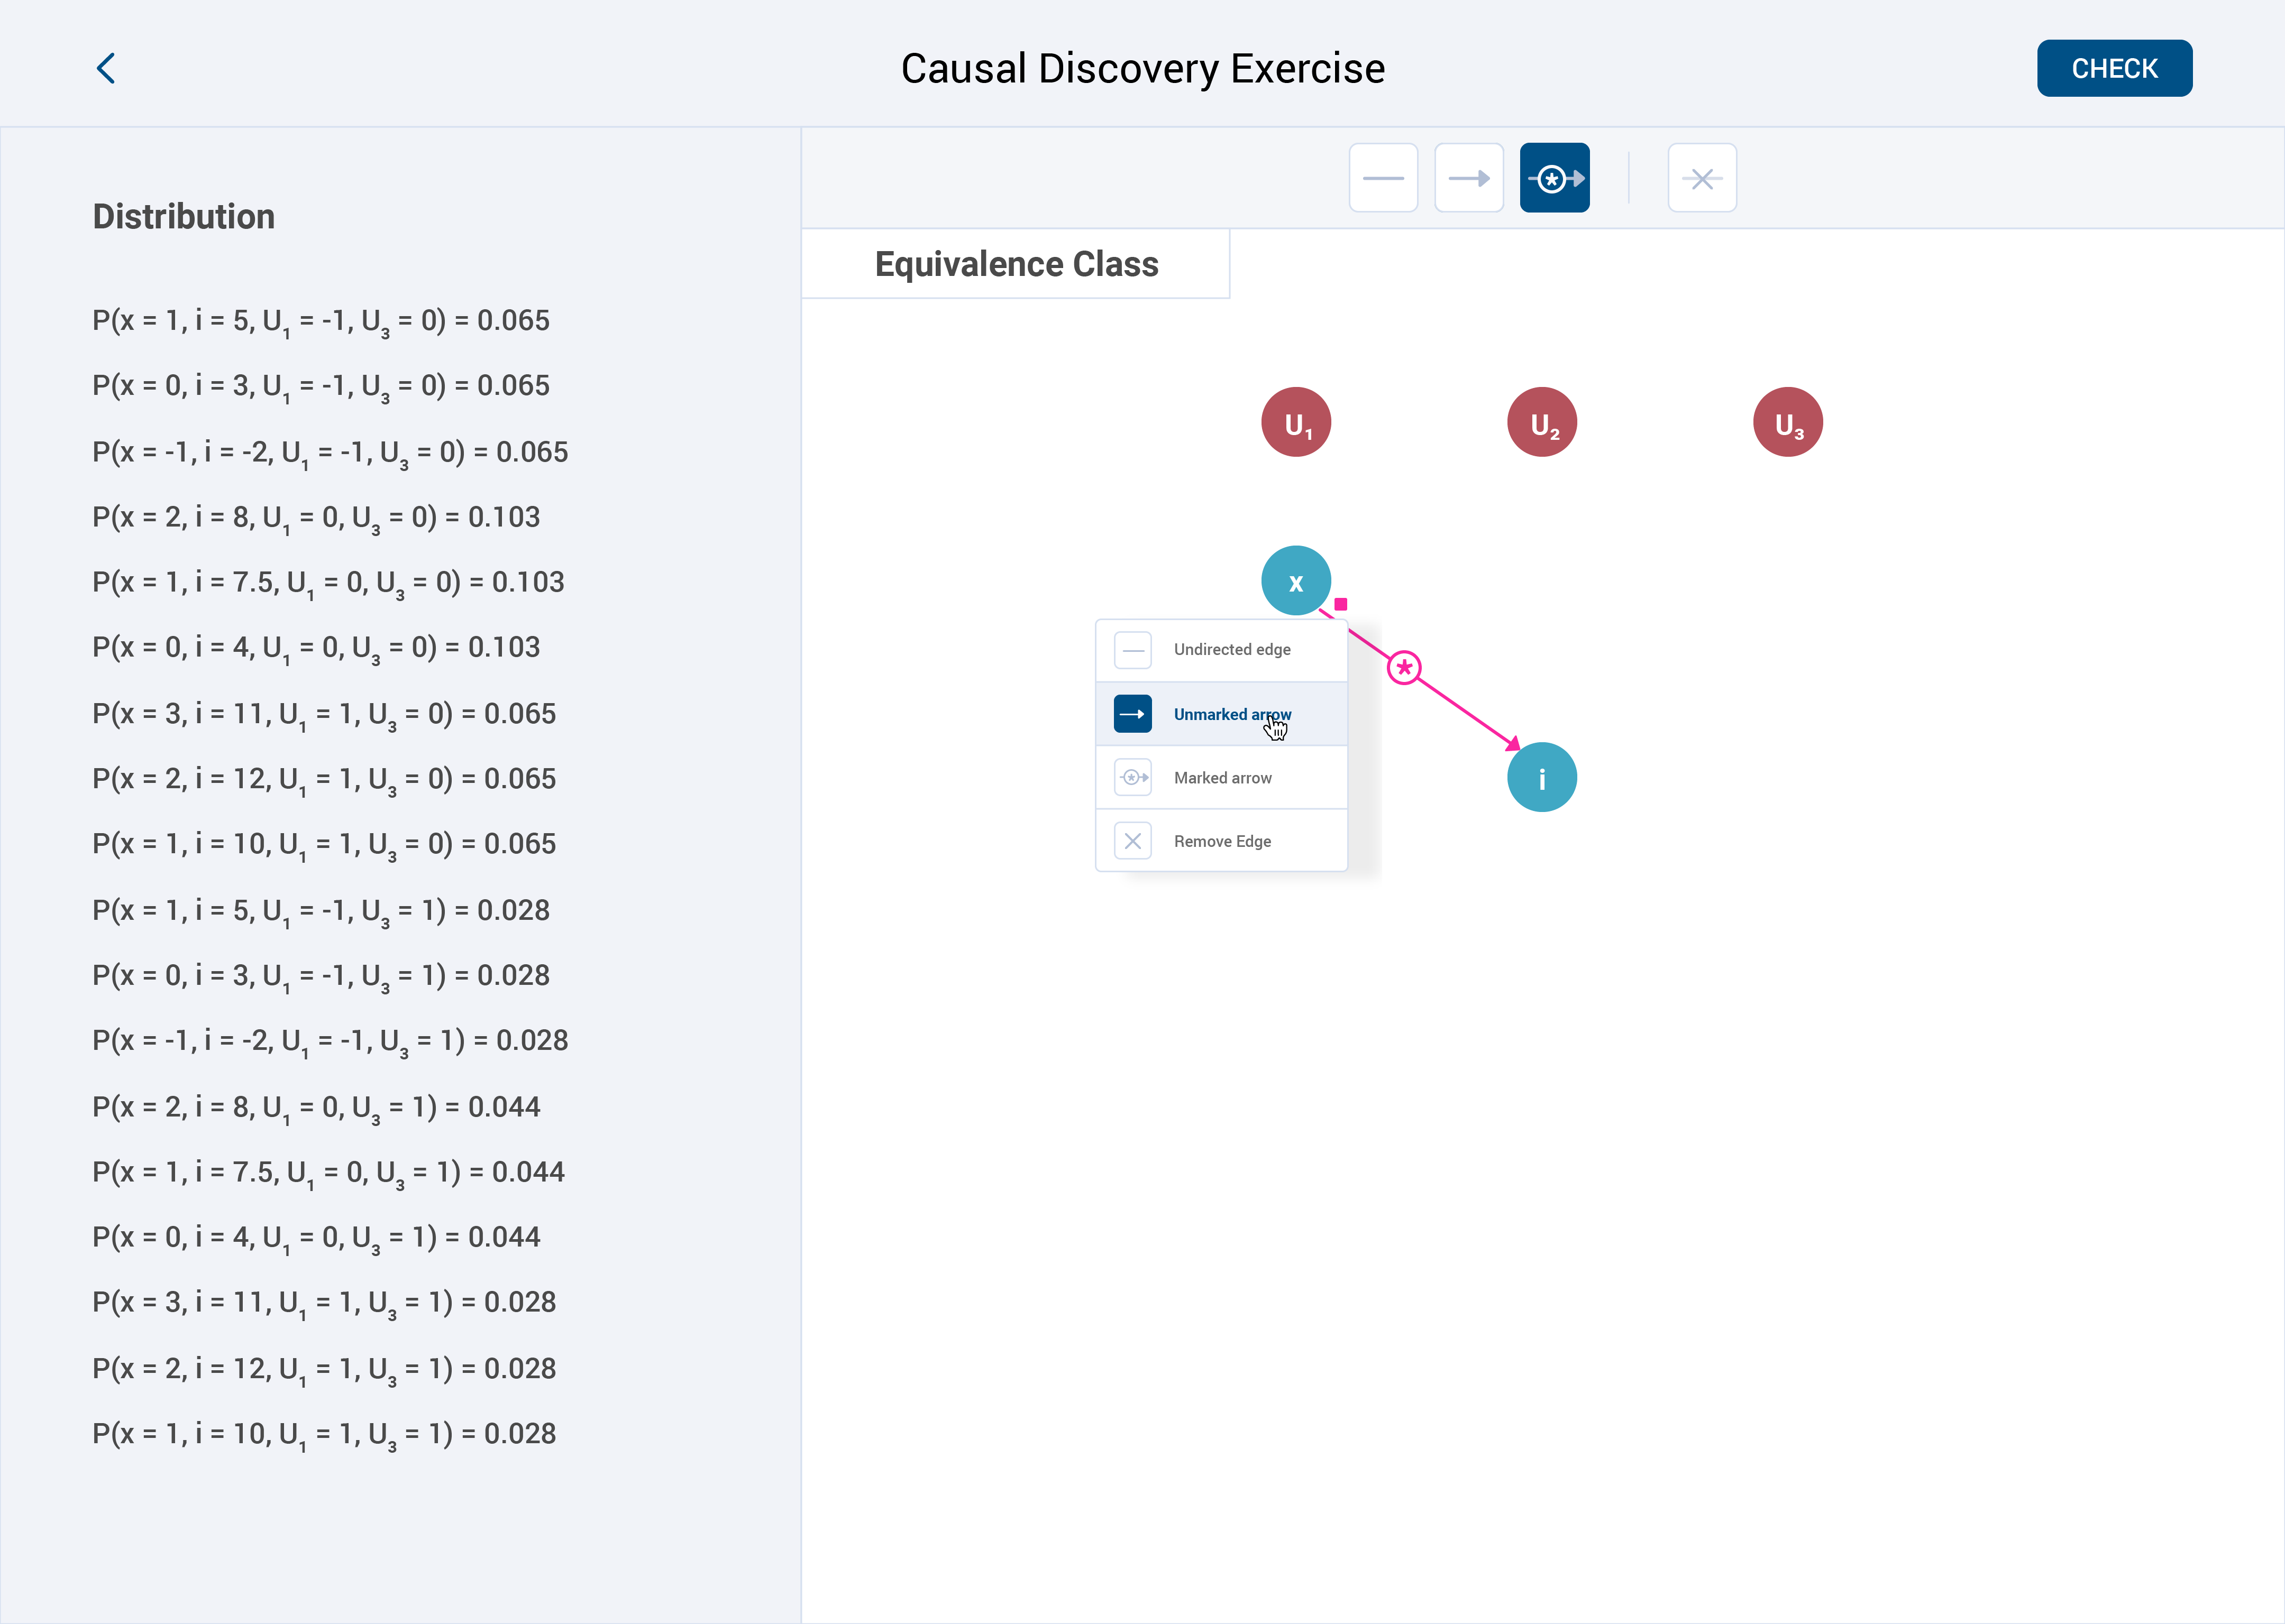Click the Marked arrow menu icon

[x=1132, y=778]
